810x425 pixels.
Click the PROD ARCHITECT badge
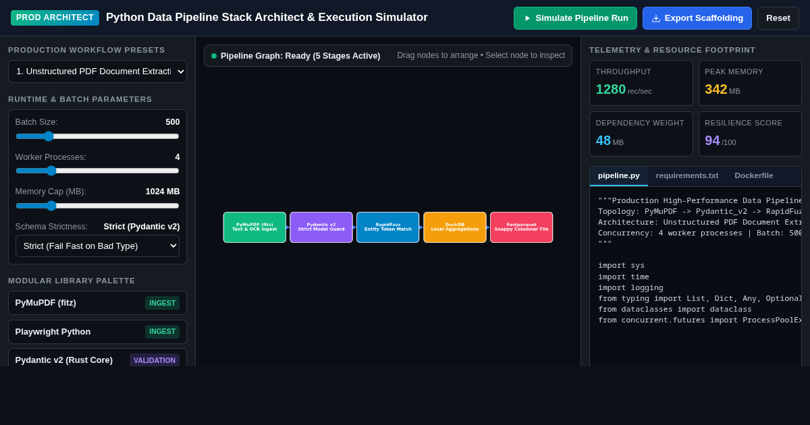click(x=55, y=18)
